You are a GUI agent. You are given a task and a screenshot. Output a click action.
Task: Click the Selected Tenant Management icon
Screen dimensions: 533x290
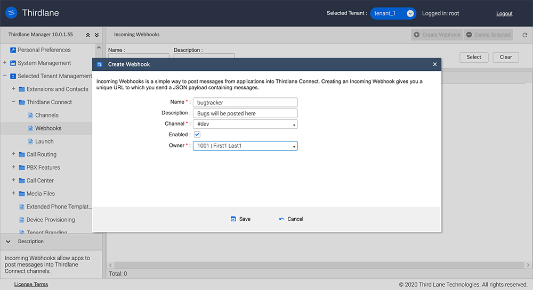coord(13,76)
